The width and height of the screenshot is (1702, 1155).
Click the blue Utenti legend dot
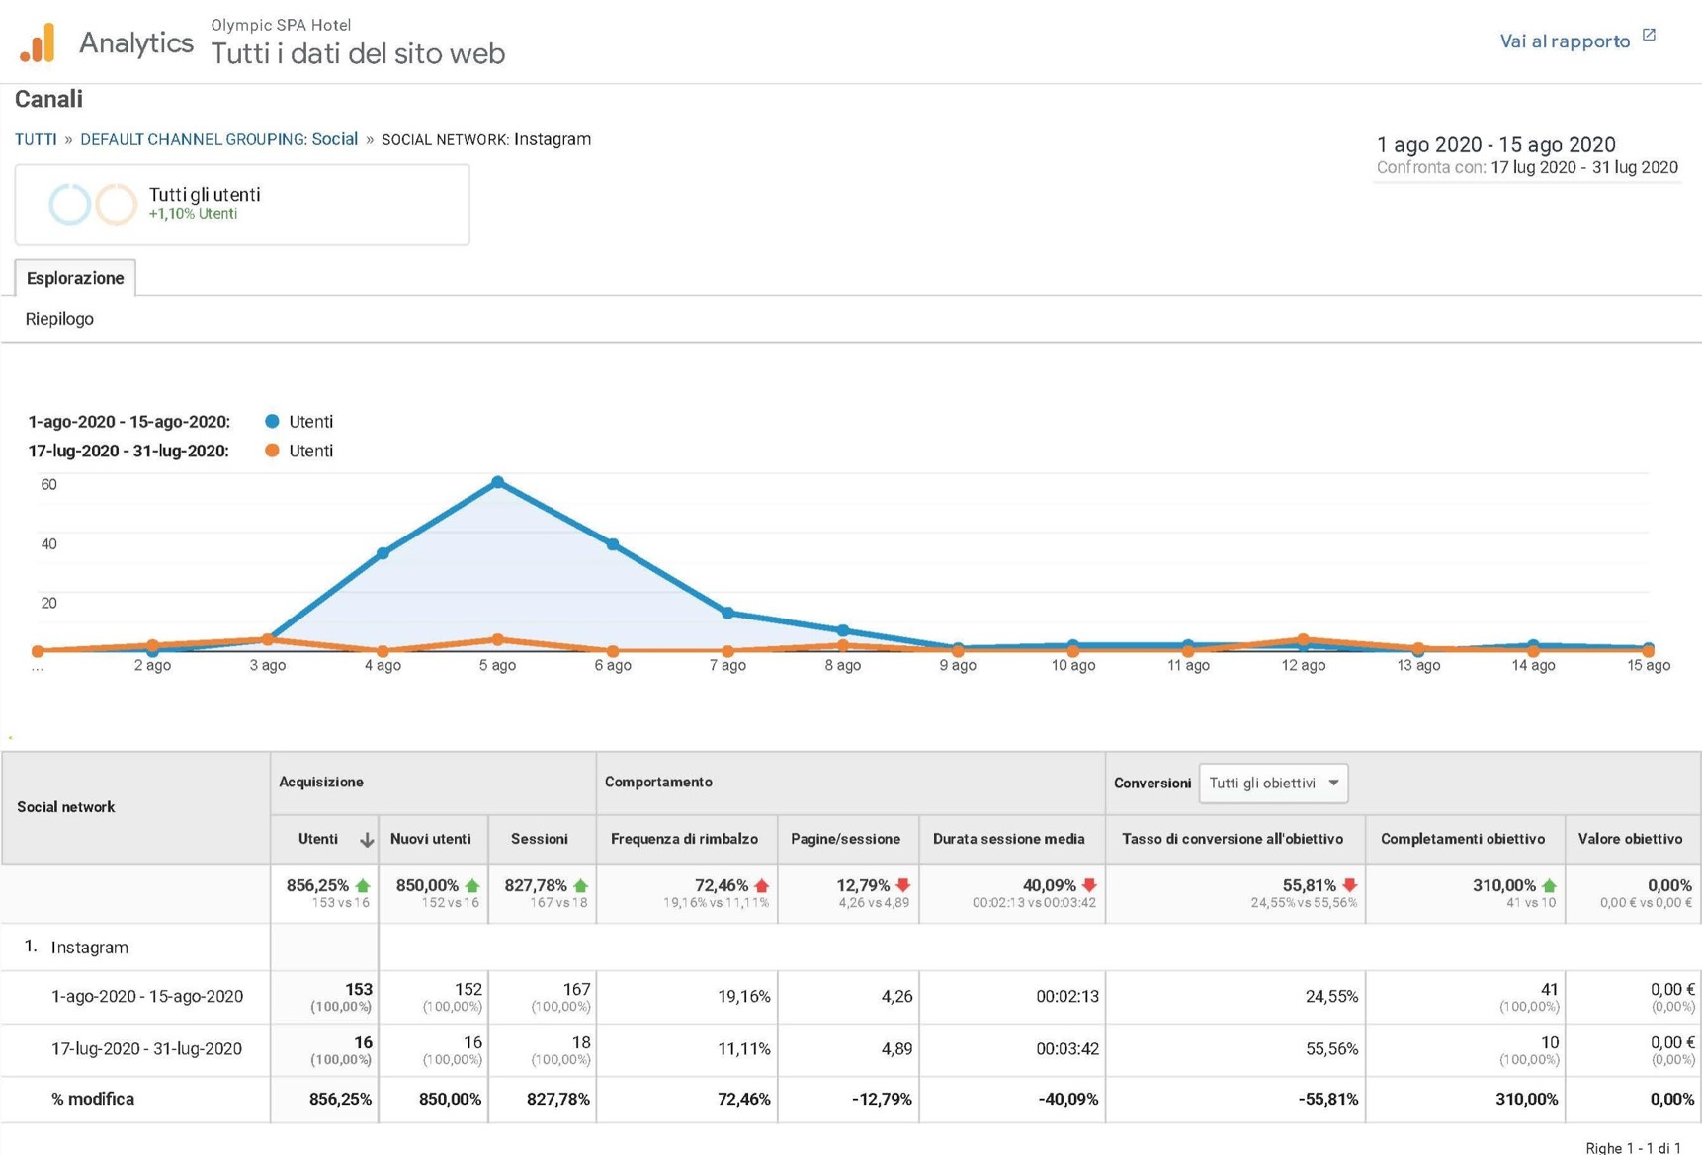tap(272, 421)
